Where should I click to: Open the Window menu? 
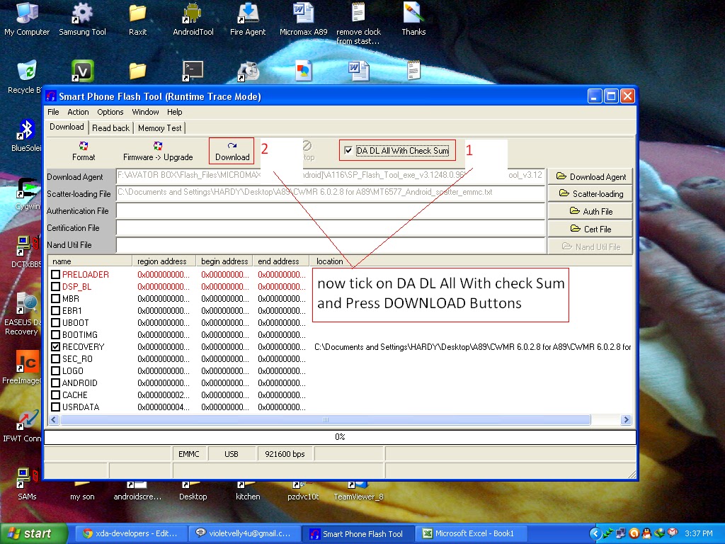(x=145, y=112)
